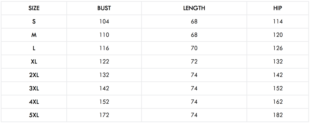Click the 4XL size row label
Screen dimensions: 310x123
coord(34,102)
